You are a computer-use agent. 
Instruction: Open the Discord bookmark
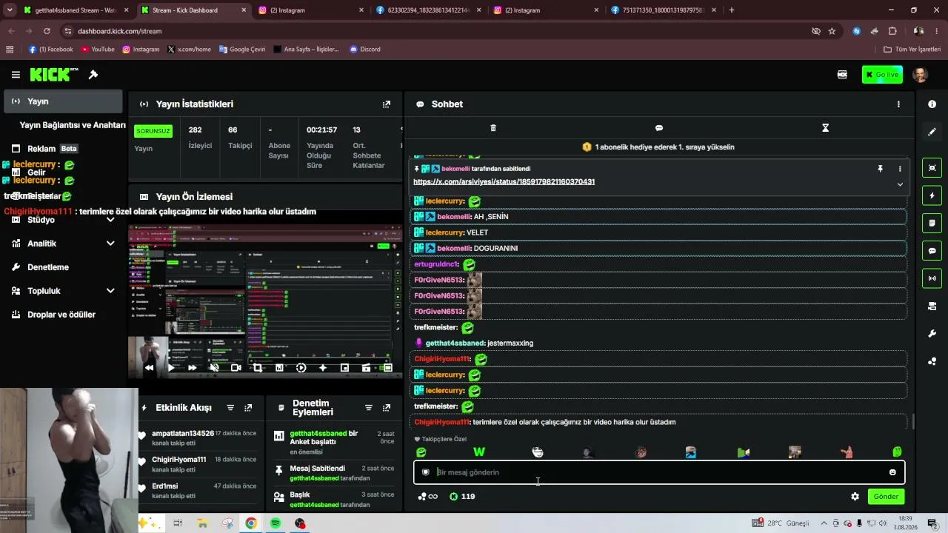tap(365, 50)
